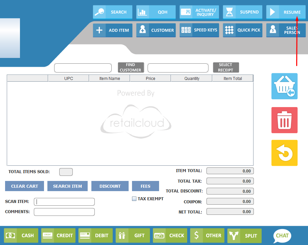Open the Fees button
Screen dimensions: 308x245
145,186
